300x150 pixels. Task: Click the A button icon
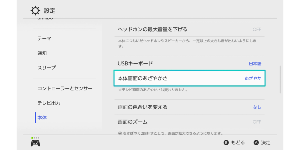click(x=256, y=143)
